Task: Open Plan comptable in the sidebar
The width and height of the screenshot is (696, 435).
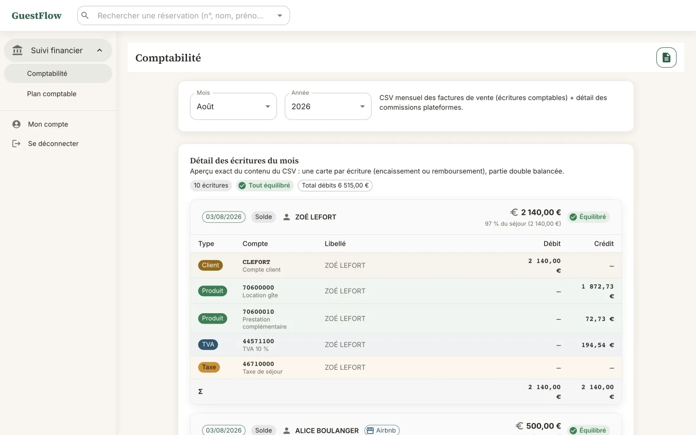Action: click(x=58, y=94)
